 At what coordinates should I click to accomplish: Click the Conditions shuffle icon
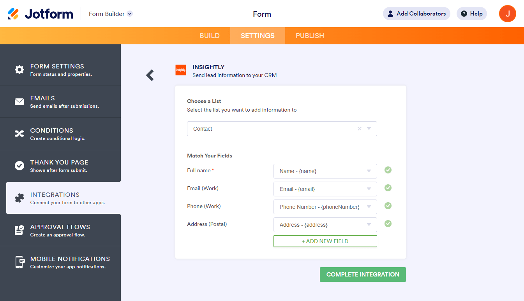[x=19, y=134]
